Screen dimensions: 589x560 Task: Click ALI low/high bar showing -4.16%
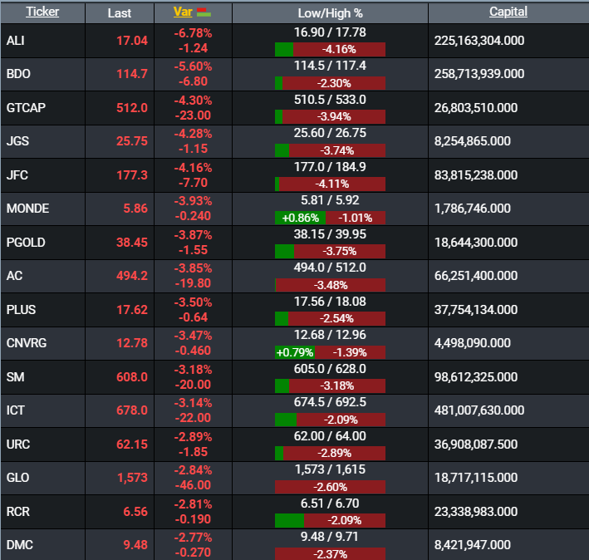click(330, 49)
